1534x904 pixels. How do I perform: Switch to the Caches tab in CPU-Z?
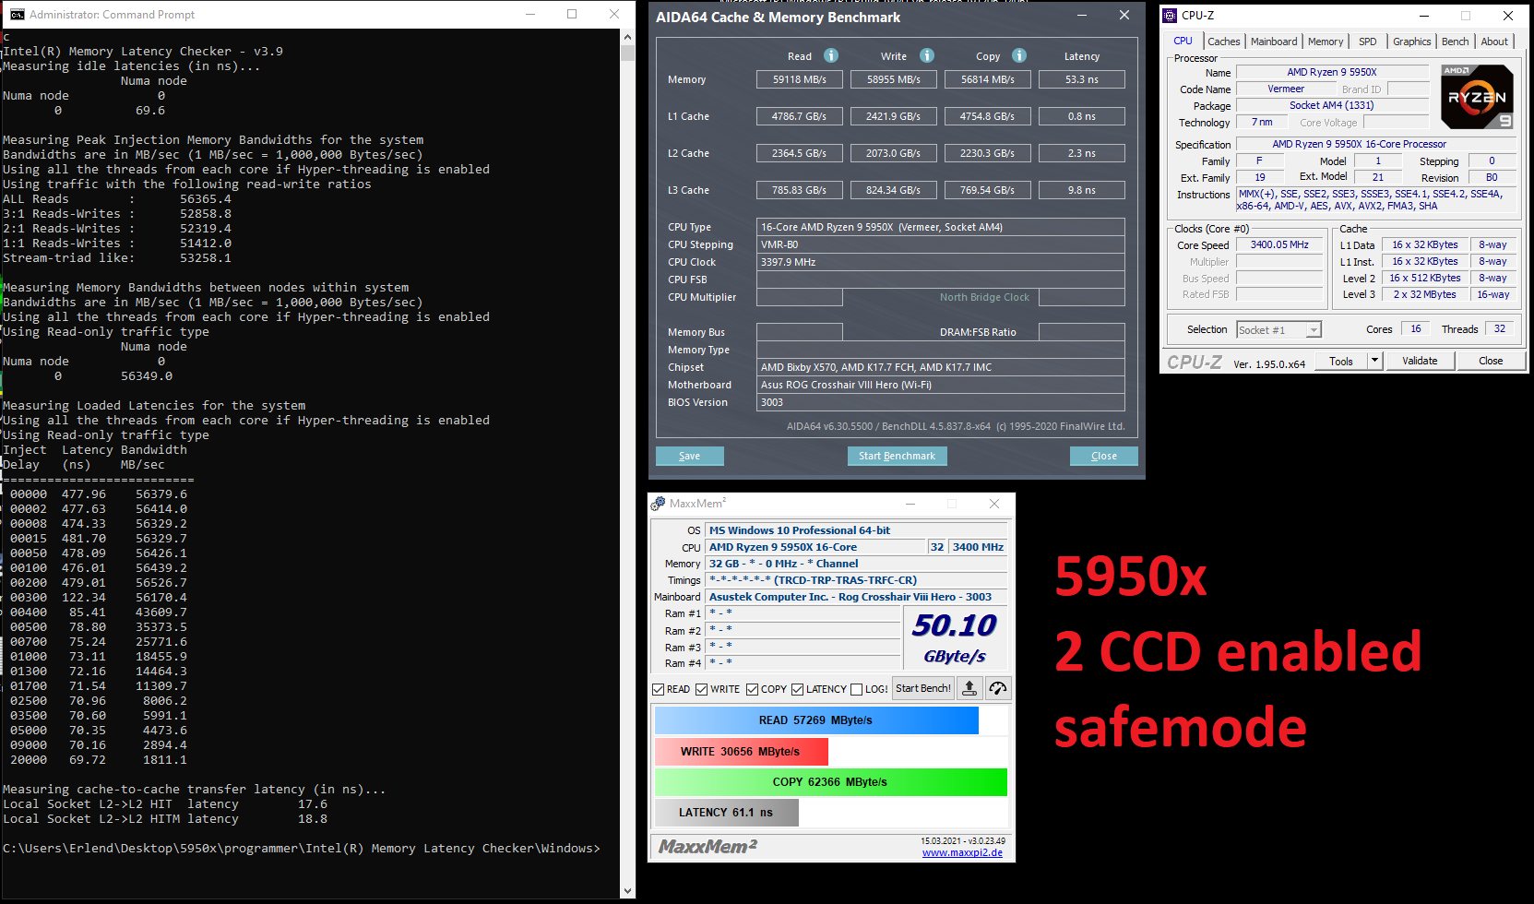[1224, 42]
